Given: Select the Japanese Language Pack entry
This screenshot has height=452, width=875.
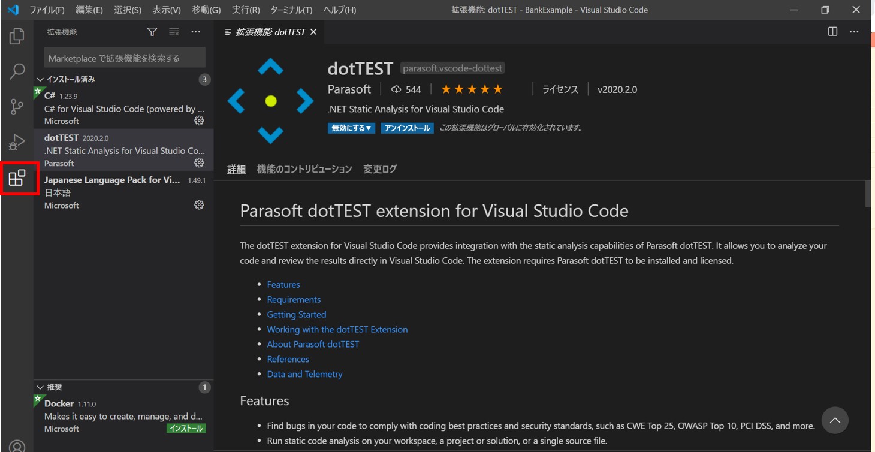Looking at the screenshot, I should tap(123, 192).
